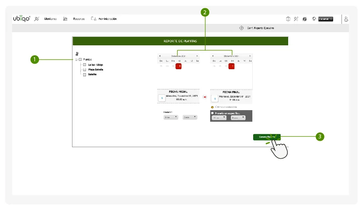Collapse the Plantas tree node
The image size is (363, 208).
click(76, 60)
